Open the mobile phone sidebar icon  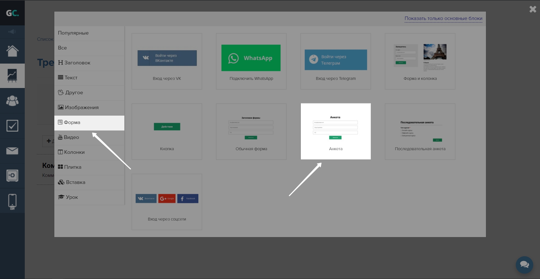pos(12,202)
